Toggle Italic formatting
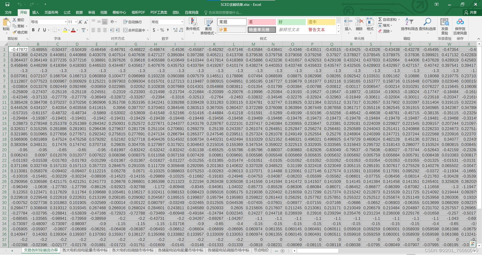Viewport: 482px width, 255px height. (x=39, y=30)
